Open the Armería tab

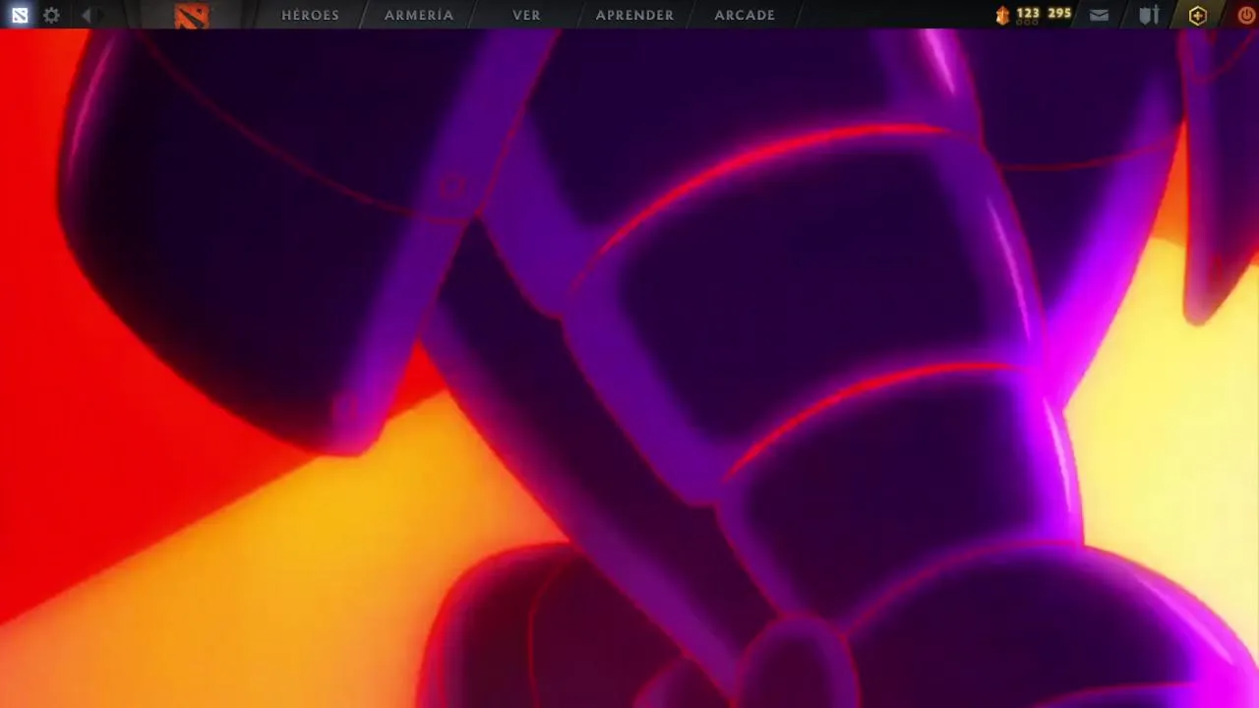coord(419,15)
